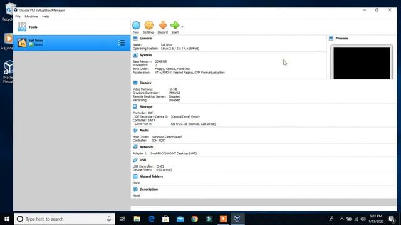The height and width of the screenshot is (225, 401).
Task: Open the Machine menu
Action: (31, 17)
